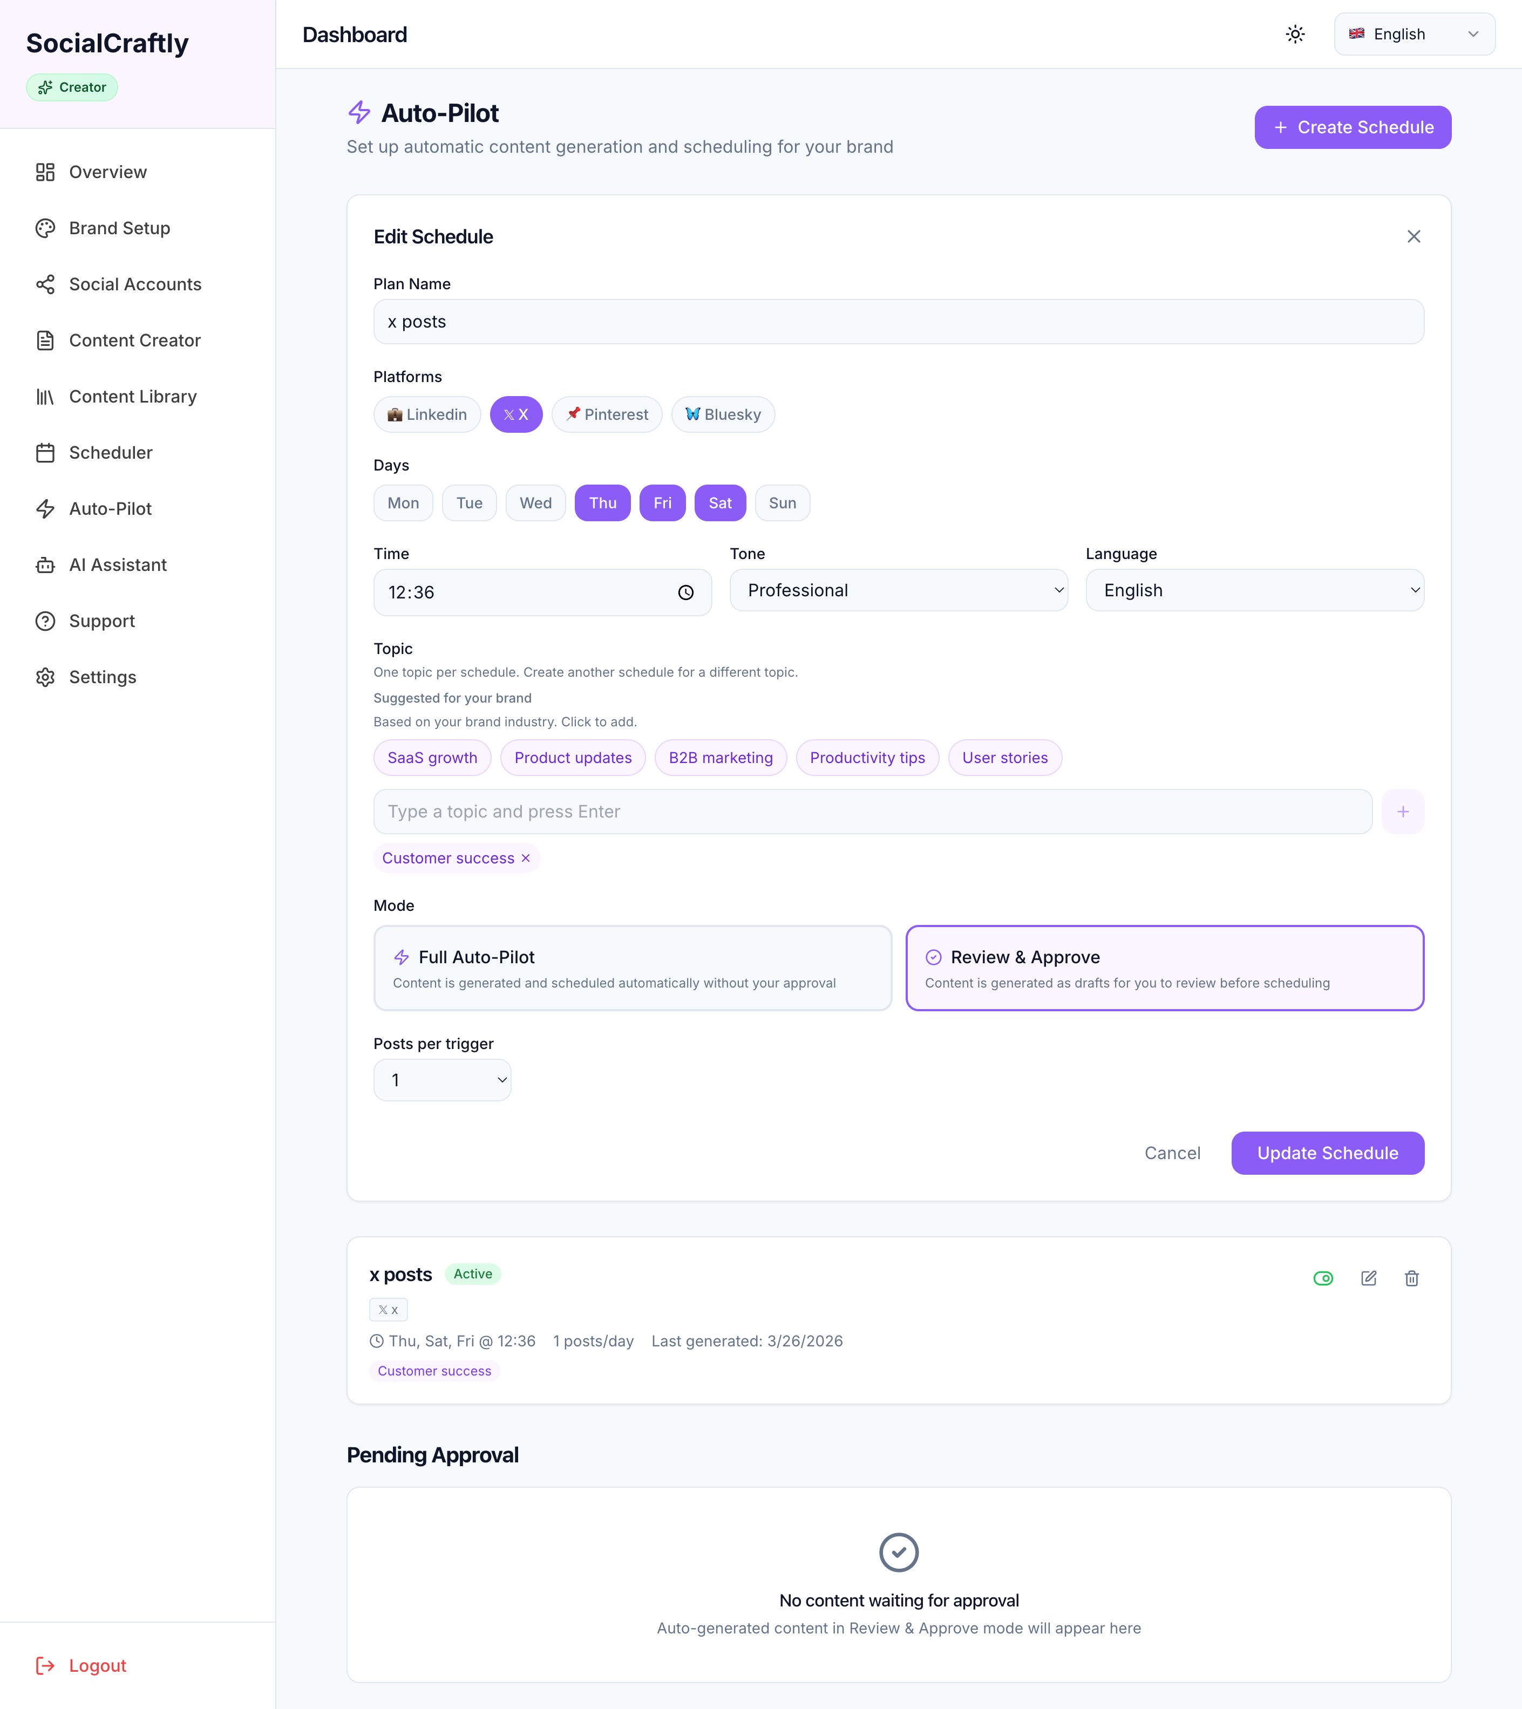Delete the x posts schedule via trash icon
1522x1709 pixels.
pyautogui.click(x=1411, y=1278)
